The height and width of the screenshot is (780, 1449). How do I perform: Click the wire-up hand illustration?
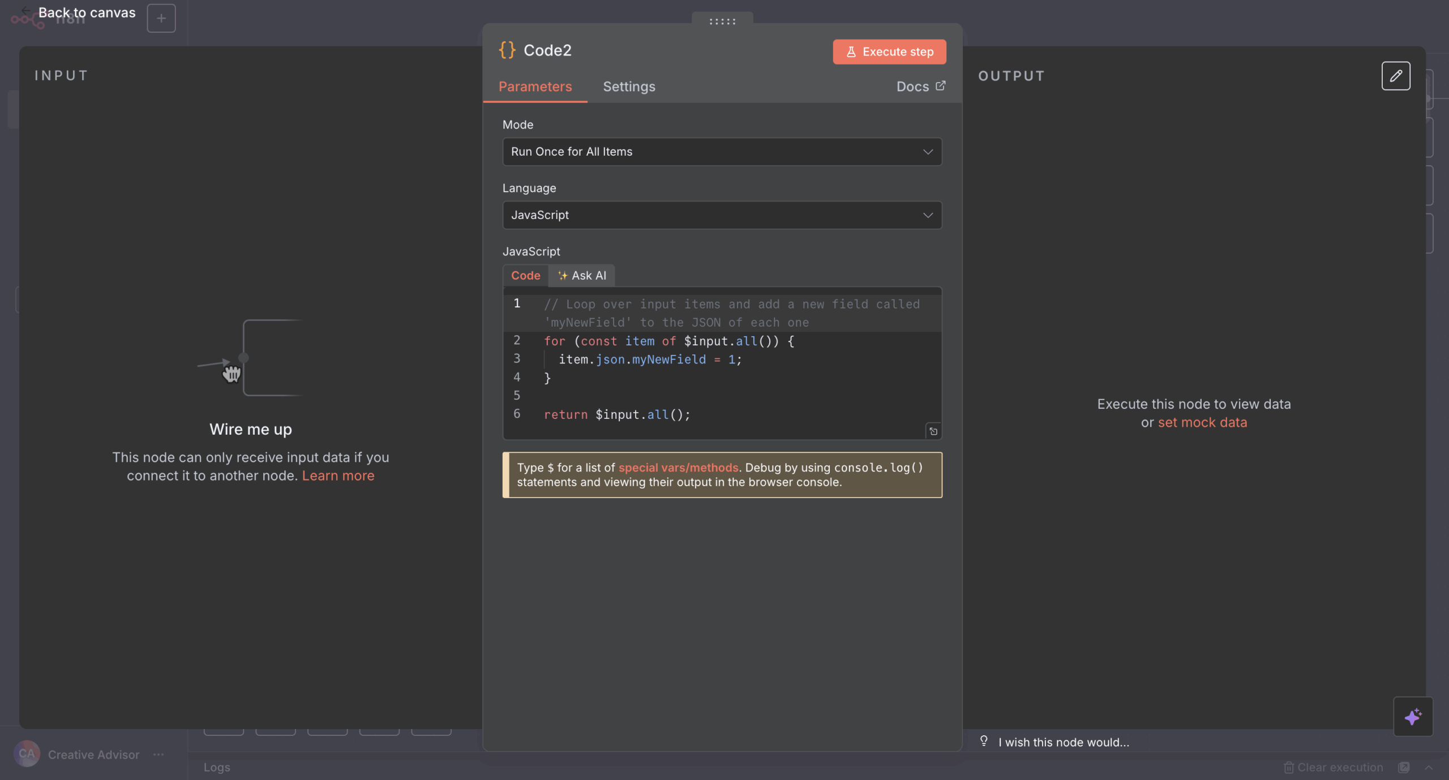pos(249,358)
